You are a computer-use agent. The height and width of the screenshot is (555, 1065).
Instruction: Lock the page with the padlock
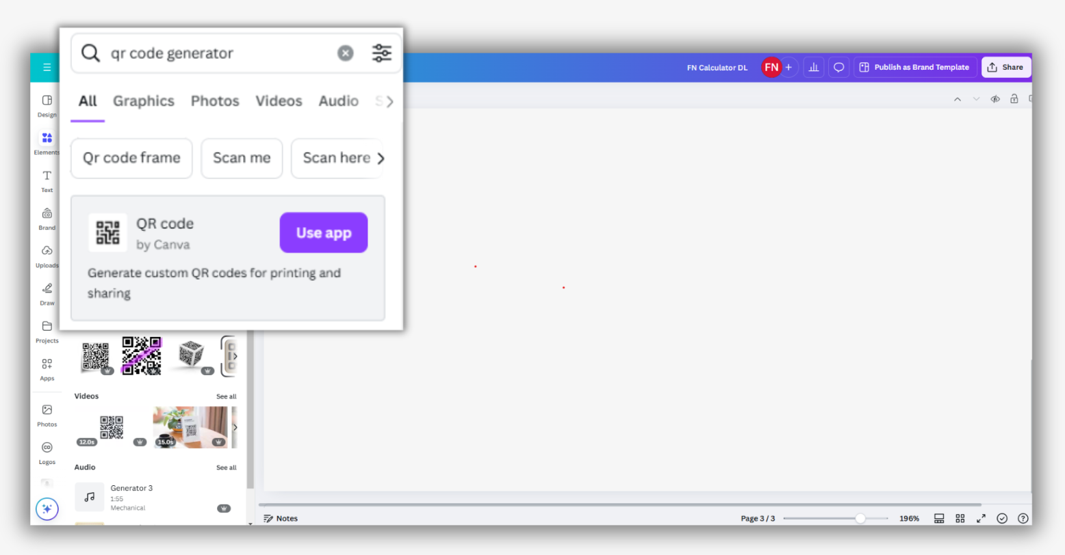(x=1014, y=99)
